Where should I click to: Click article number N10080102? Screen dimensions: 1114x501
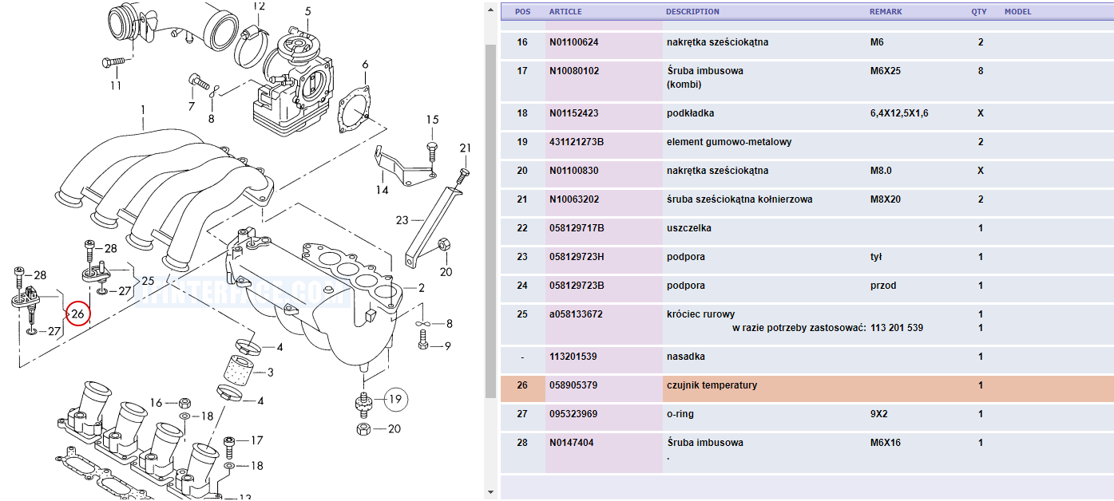573,71
